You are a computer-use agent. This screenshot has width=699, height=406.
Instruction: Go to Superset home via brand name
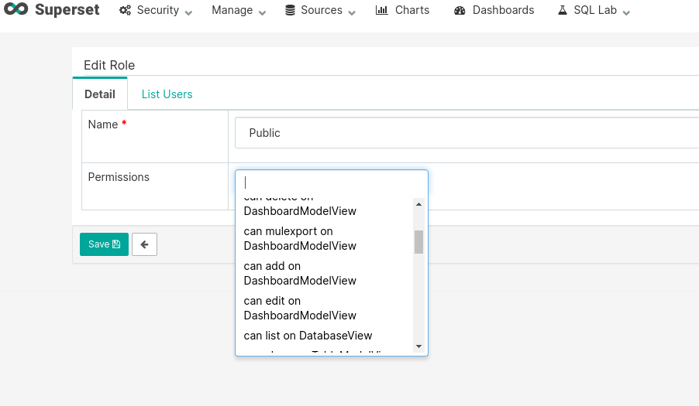tap(67, 9)
